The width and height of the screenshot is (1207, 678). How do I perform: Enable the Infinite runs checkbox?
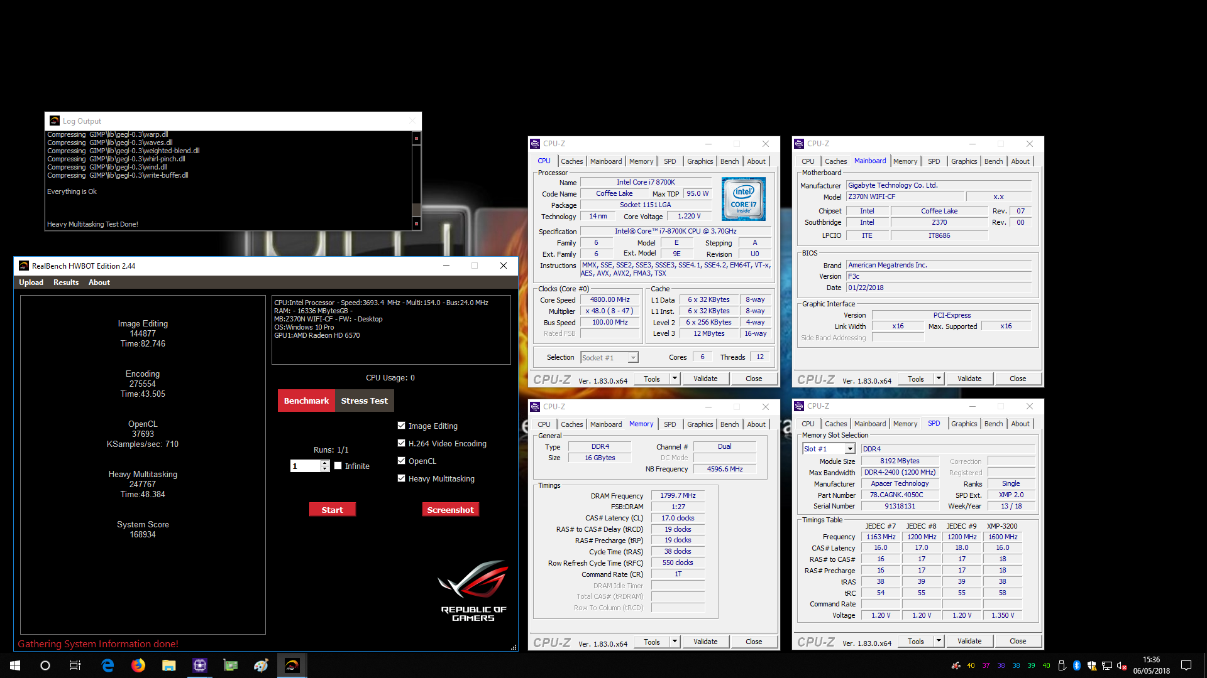[338, 466]
